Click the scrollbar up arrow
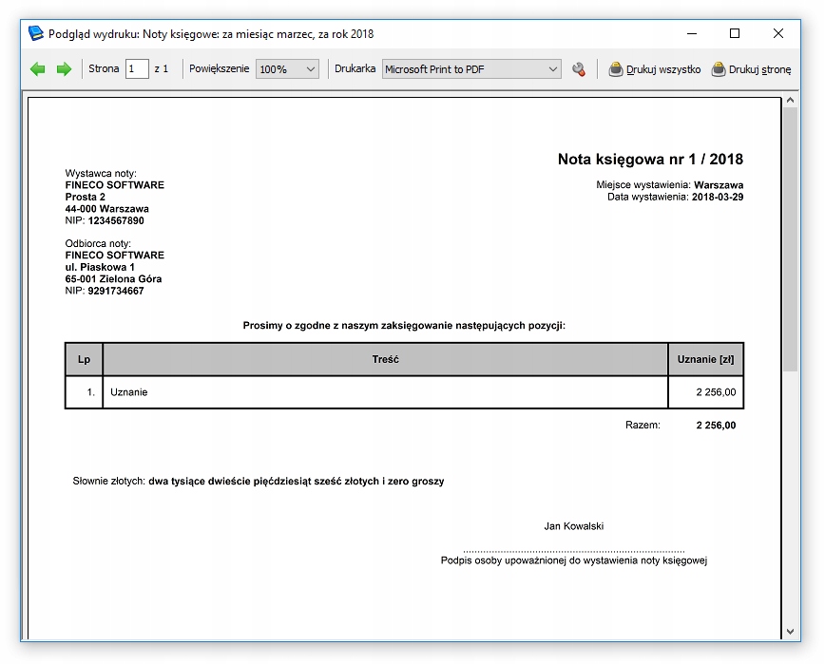This screenshot has height=664, width=825. pyautogui.click(x=790, y=100)
